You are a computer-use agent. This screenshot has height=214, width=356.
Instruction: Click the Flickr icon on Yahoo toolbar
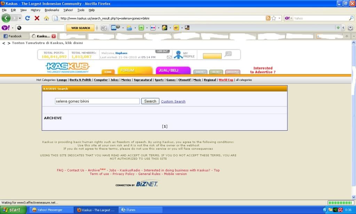[153, 28]
